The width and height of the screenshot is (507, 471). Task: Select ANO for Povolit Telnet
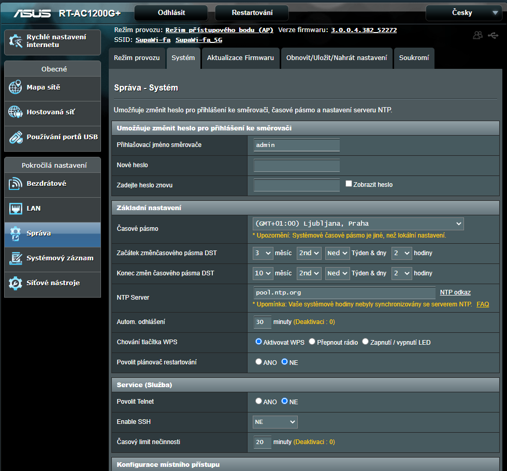tap(258, 401)
